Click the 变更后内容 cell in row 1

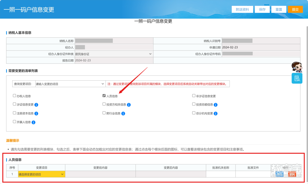tap(171, 174)
